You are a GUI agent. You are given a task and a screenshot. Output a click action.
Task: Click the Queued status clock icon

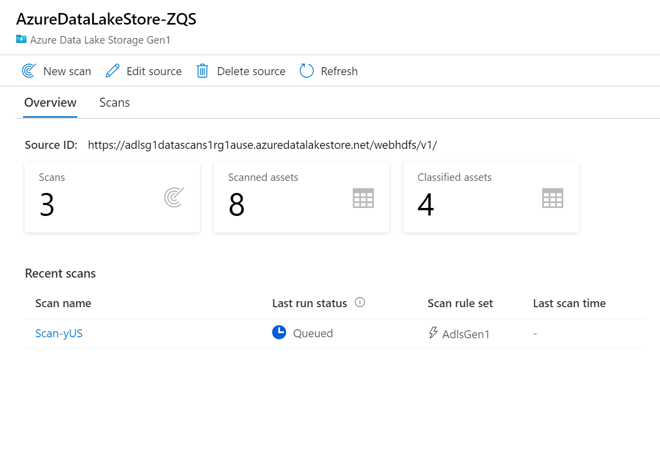[279, 332]
